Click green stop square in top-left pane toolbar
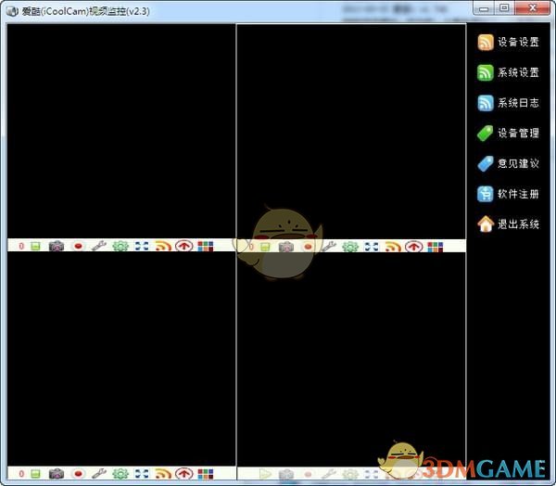 click(x=35, y=246)
